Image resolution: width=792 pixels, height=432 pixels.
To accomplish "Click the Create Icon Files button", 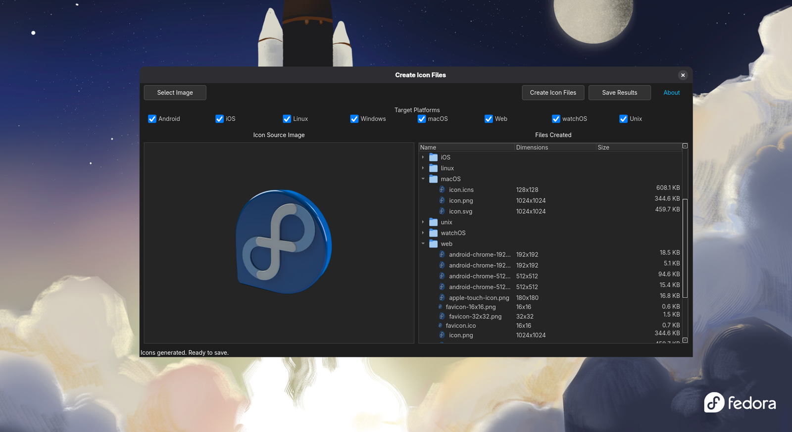I will (x=553, y=93).
